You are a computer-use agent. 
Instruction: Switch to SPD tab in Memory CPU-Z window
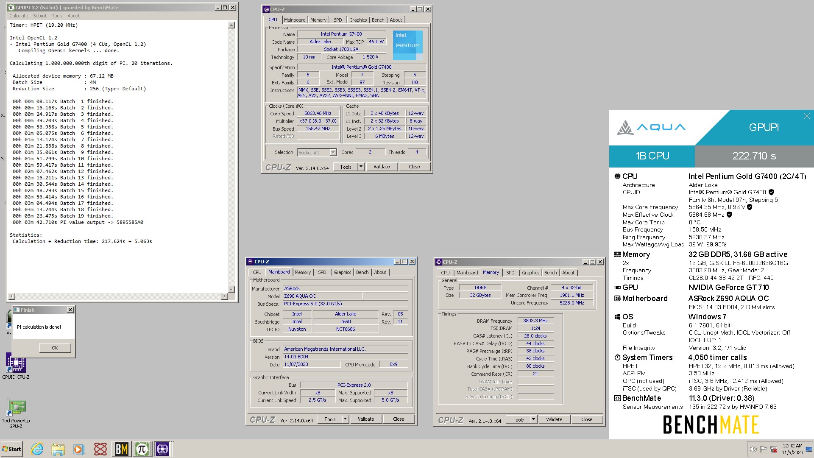click(x=510, y=273)
